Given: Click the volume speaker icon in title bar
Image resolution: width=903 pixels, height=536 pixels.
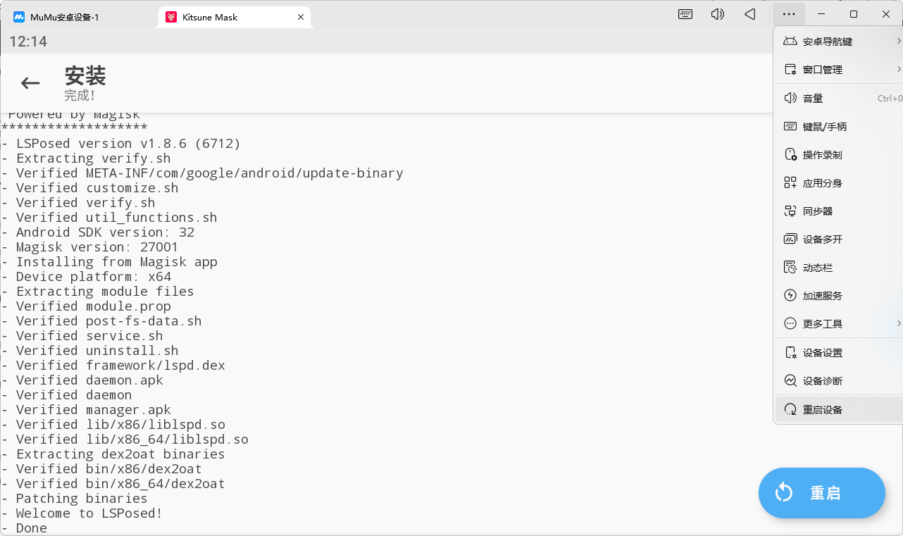Looking at the screenshot, I should (x=717, y=14).
